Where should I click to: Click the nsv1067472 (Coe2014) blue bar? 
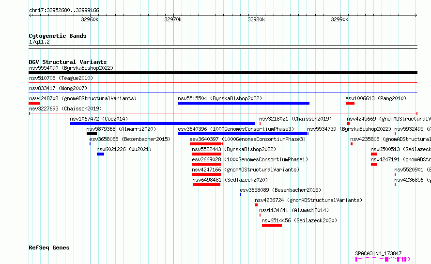pos(163,124)
